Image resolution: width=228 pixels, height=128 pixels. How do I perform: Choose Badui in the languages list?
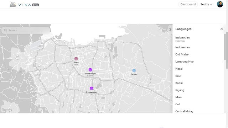click(x=179, y=83)
